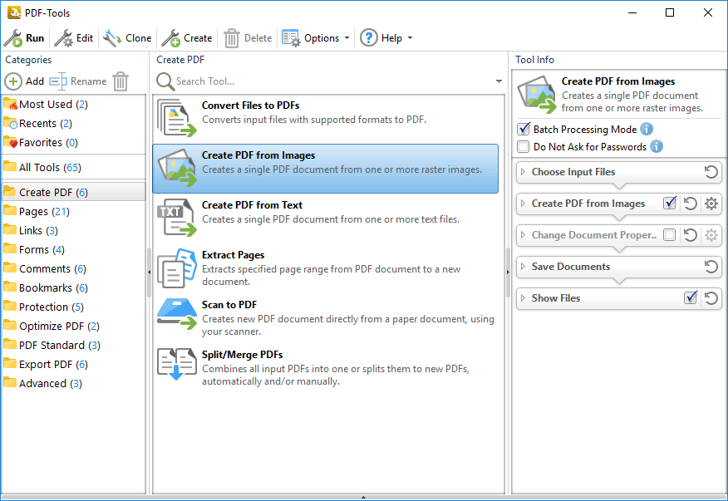Open the Options menu
The width and height of the screenshot is (728, 501).
coord(316,38)
